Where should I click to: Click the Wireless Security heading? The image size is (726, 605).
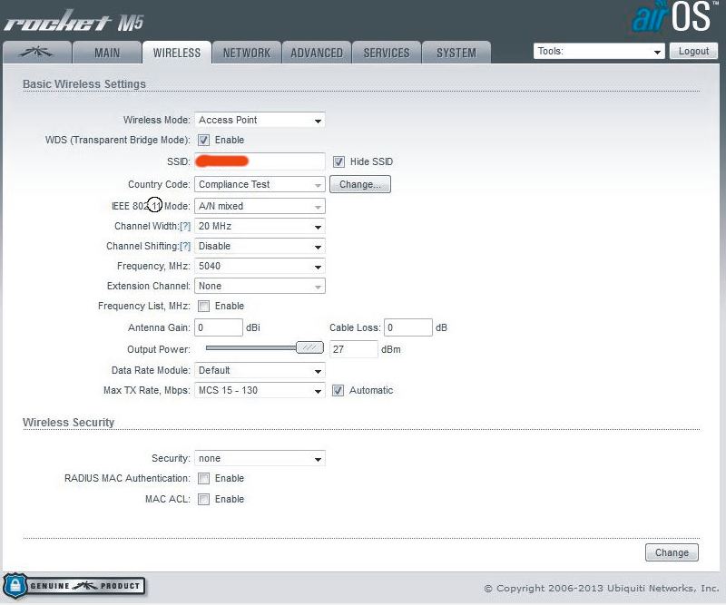pos(69,422)
